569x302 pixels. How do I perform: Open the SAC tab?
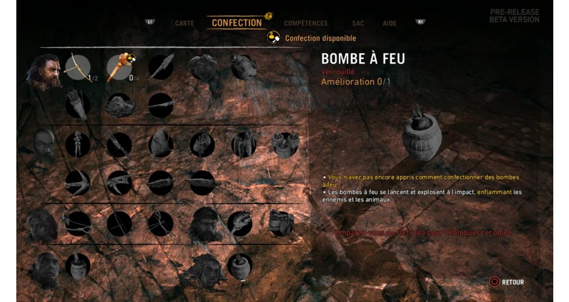(358, 23)
